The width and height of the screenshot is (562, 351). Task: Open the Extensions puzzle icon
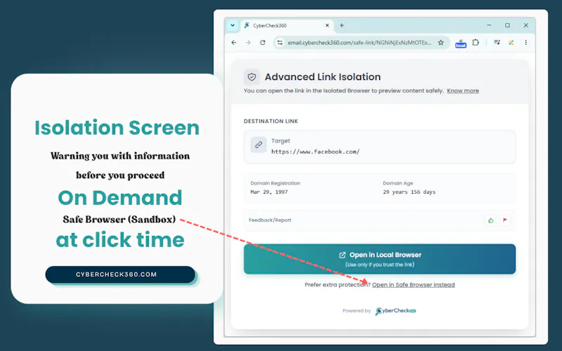[476, 42]
